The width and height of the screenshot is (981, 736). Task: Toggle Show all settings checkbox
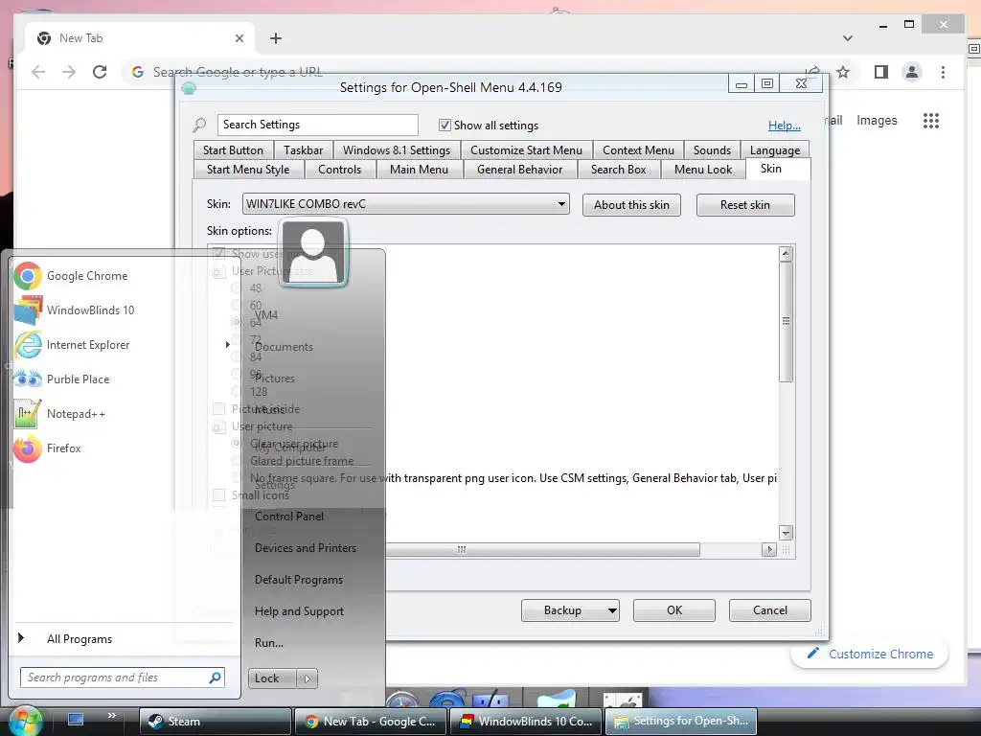click(445, 126)
